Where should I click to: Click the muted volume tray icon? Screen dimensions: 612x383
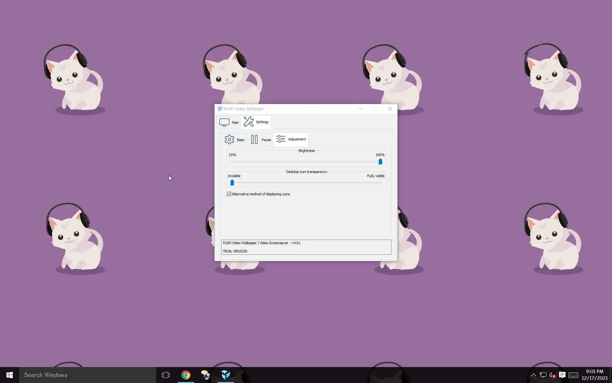(552, 375)
